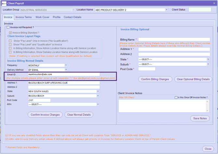The height and width of the screenshot is (154, 218).
Task: Tick Is this Once Off Invoice Notes
Action: [176, 98]
